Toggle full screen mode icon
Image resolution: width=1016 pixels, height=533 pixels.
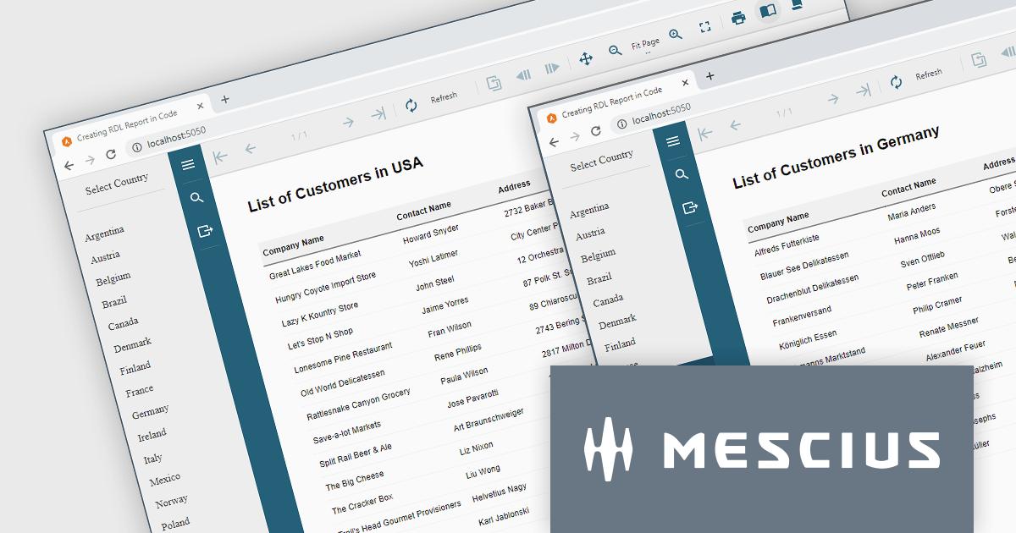(705, 27)
